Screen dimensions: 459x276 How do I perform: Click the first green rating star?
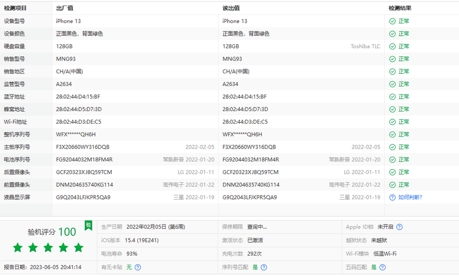18,247
